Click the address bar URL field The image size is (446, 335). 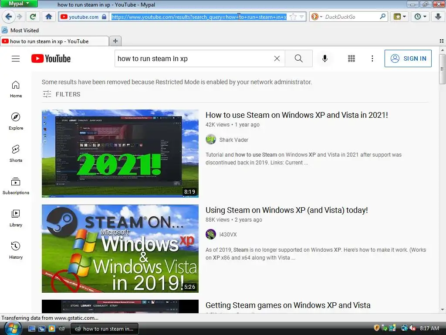pos(199,17)
